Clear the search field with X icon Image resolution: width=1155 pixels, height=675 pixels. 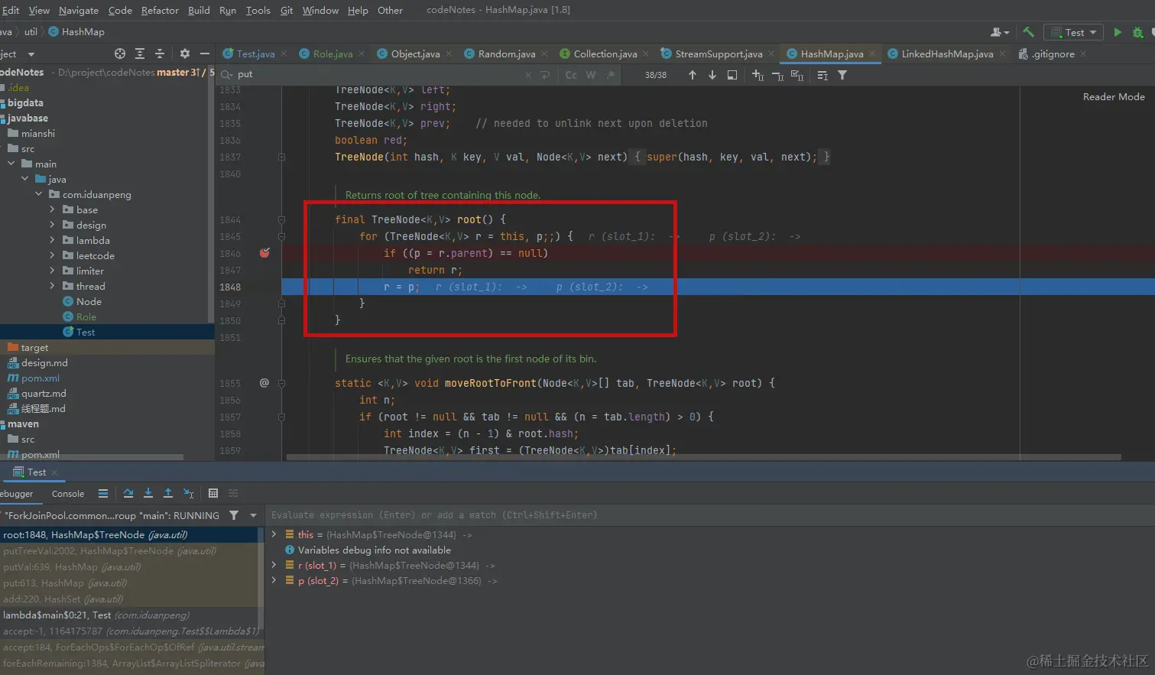[528, 75]
